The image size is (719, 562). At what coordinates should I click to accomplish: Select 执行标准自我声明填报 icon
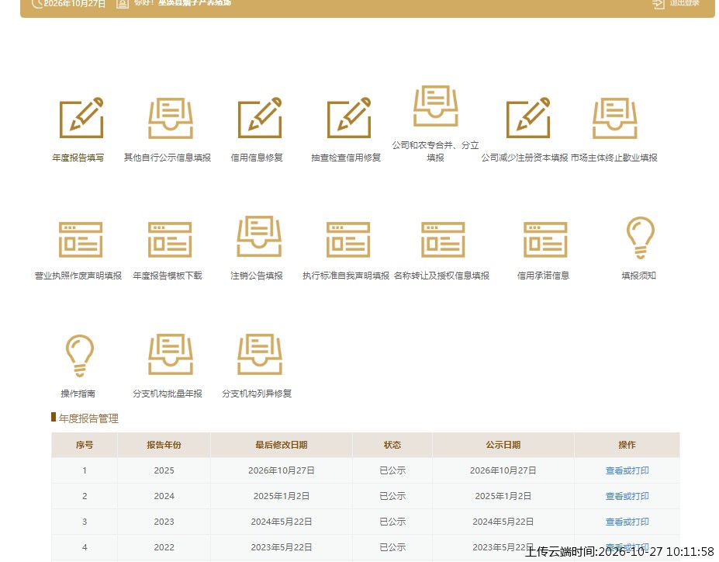[348, 240]
